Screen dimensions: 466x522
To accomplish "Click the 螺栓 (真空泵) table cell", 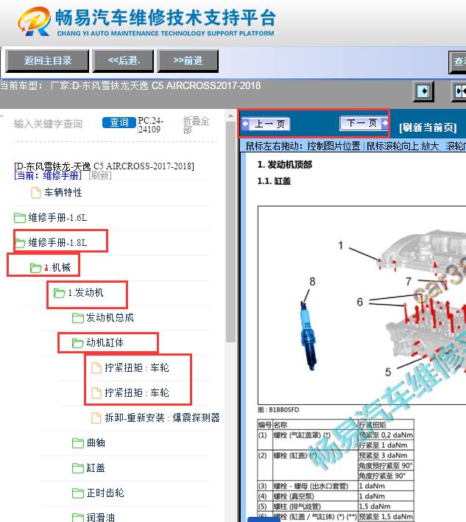I will [x=315, y=496].
